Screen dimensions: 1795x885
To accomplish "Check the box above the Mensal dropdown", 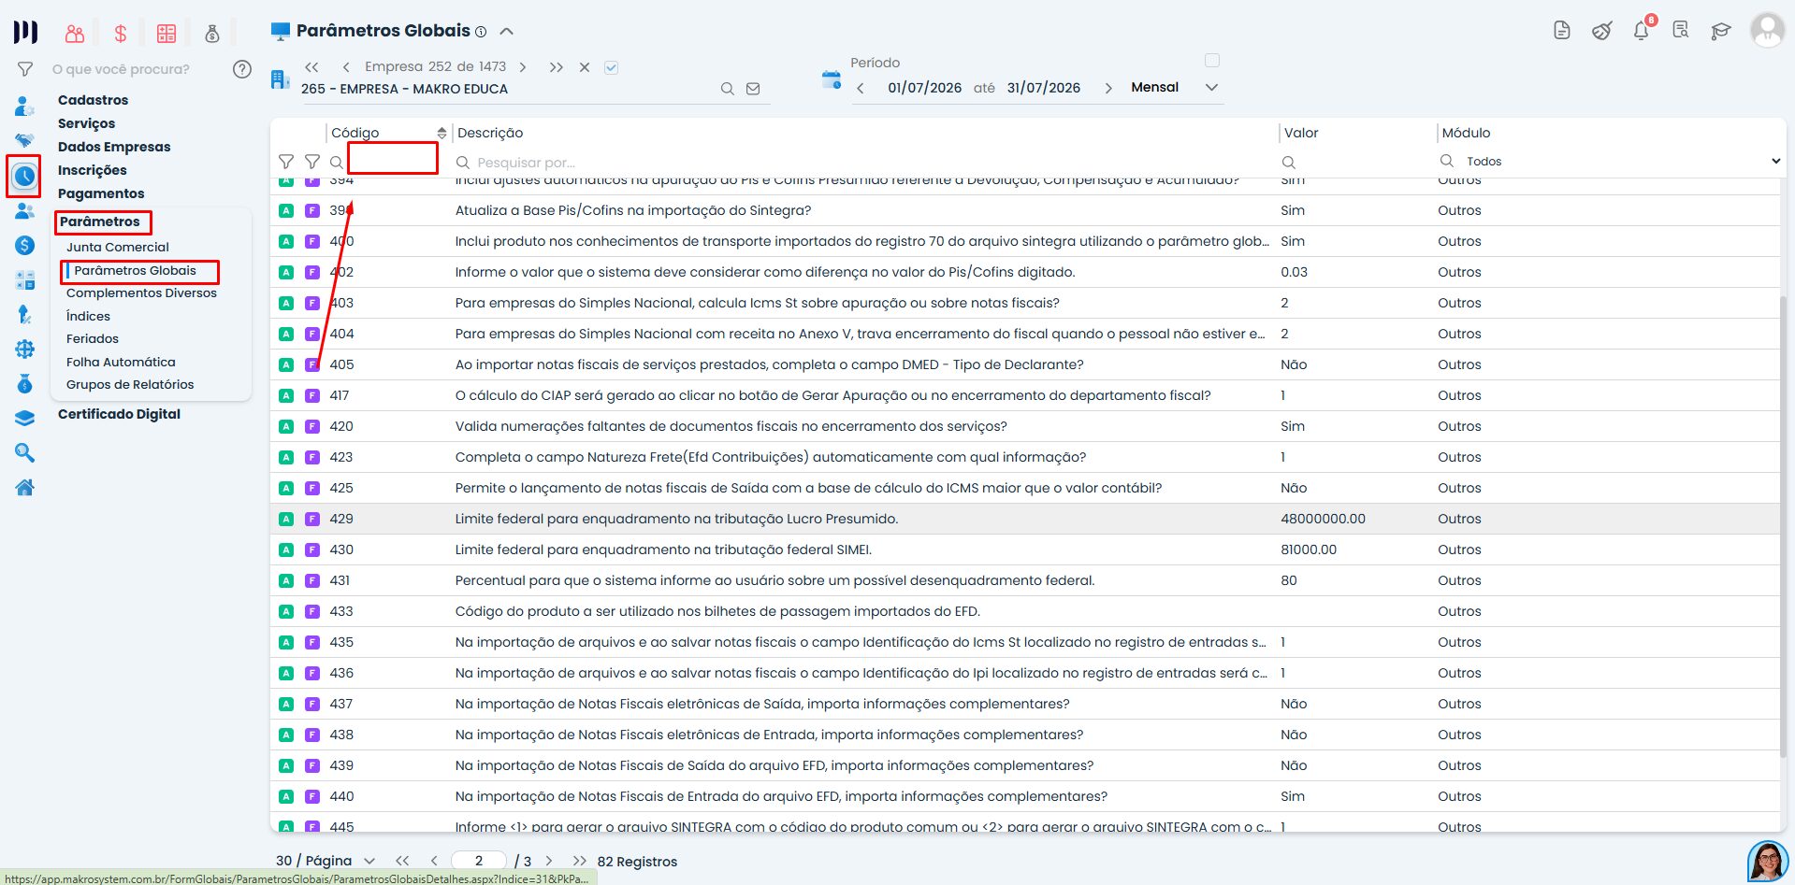I will tap(1212, 61).
